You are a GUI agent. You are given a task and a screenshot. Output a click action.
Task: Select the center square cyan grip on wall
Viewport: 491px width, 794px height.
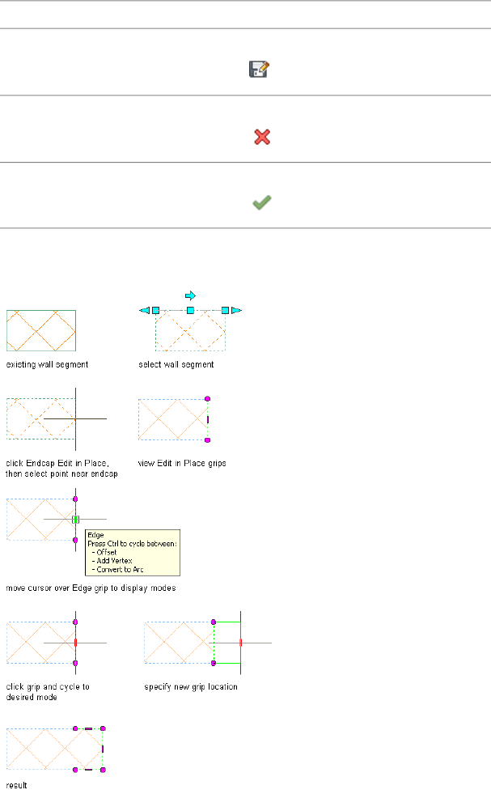click(x=190, y=310)
